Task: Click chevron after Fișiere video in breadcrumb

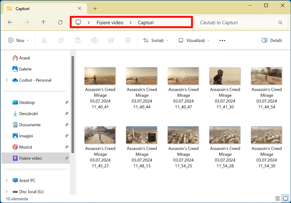Action: pyautogui.click(x=131, y=22)
